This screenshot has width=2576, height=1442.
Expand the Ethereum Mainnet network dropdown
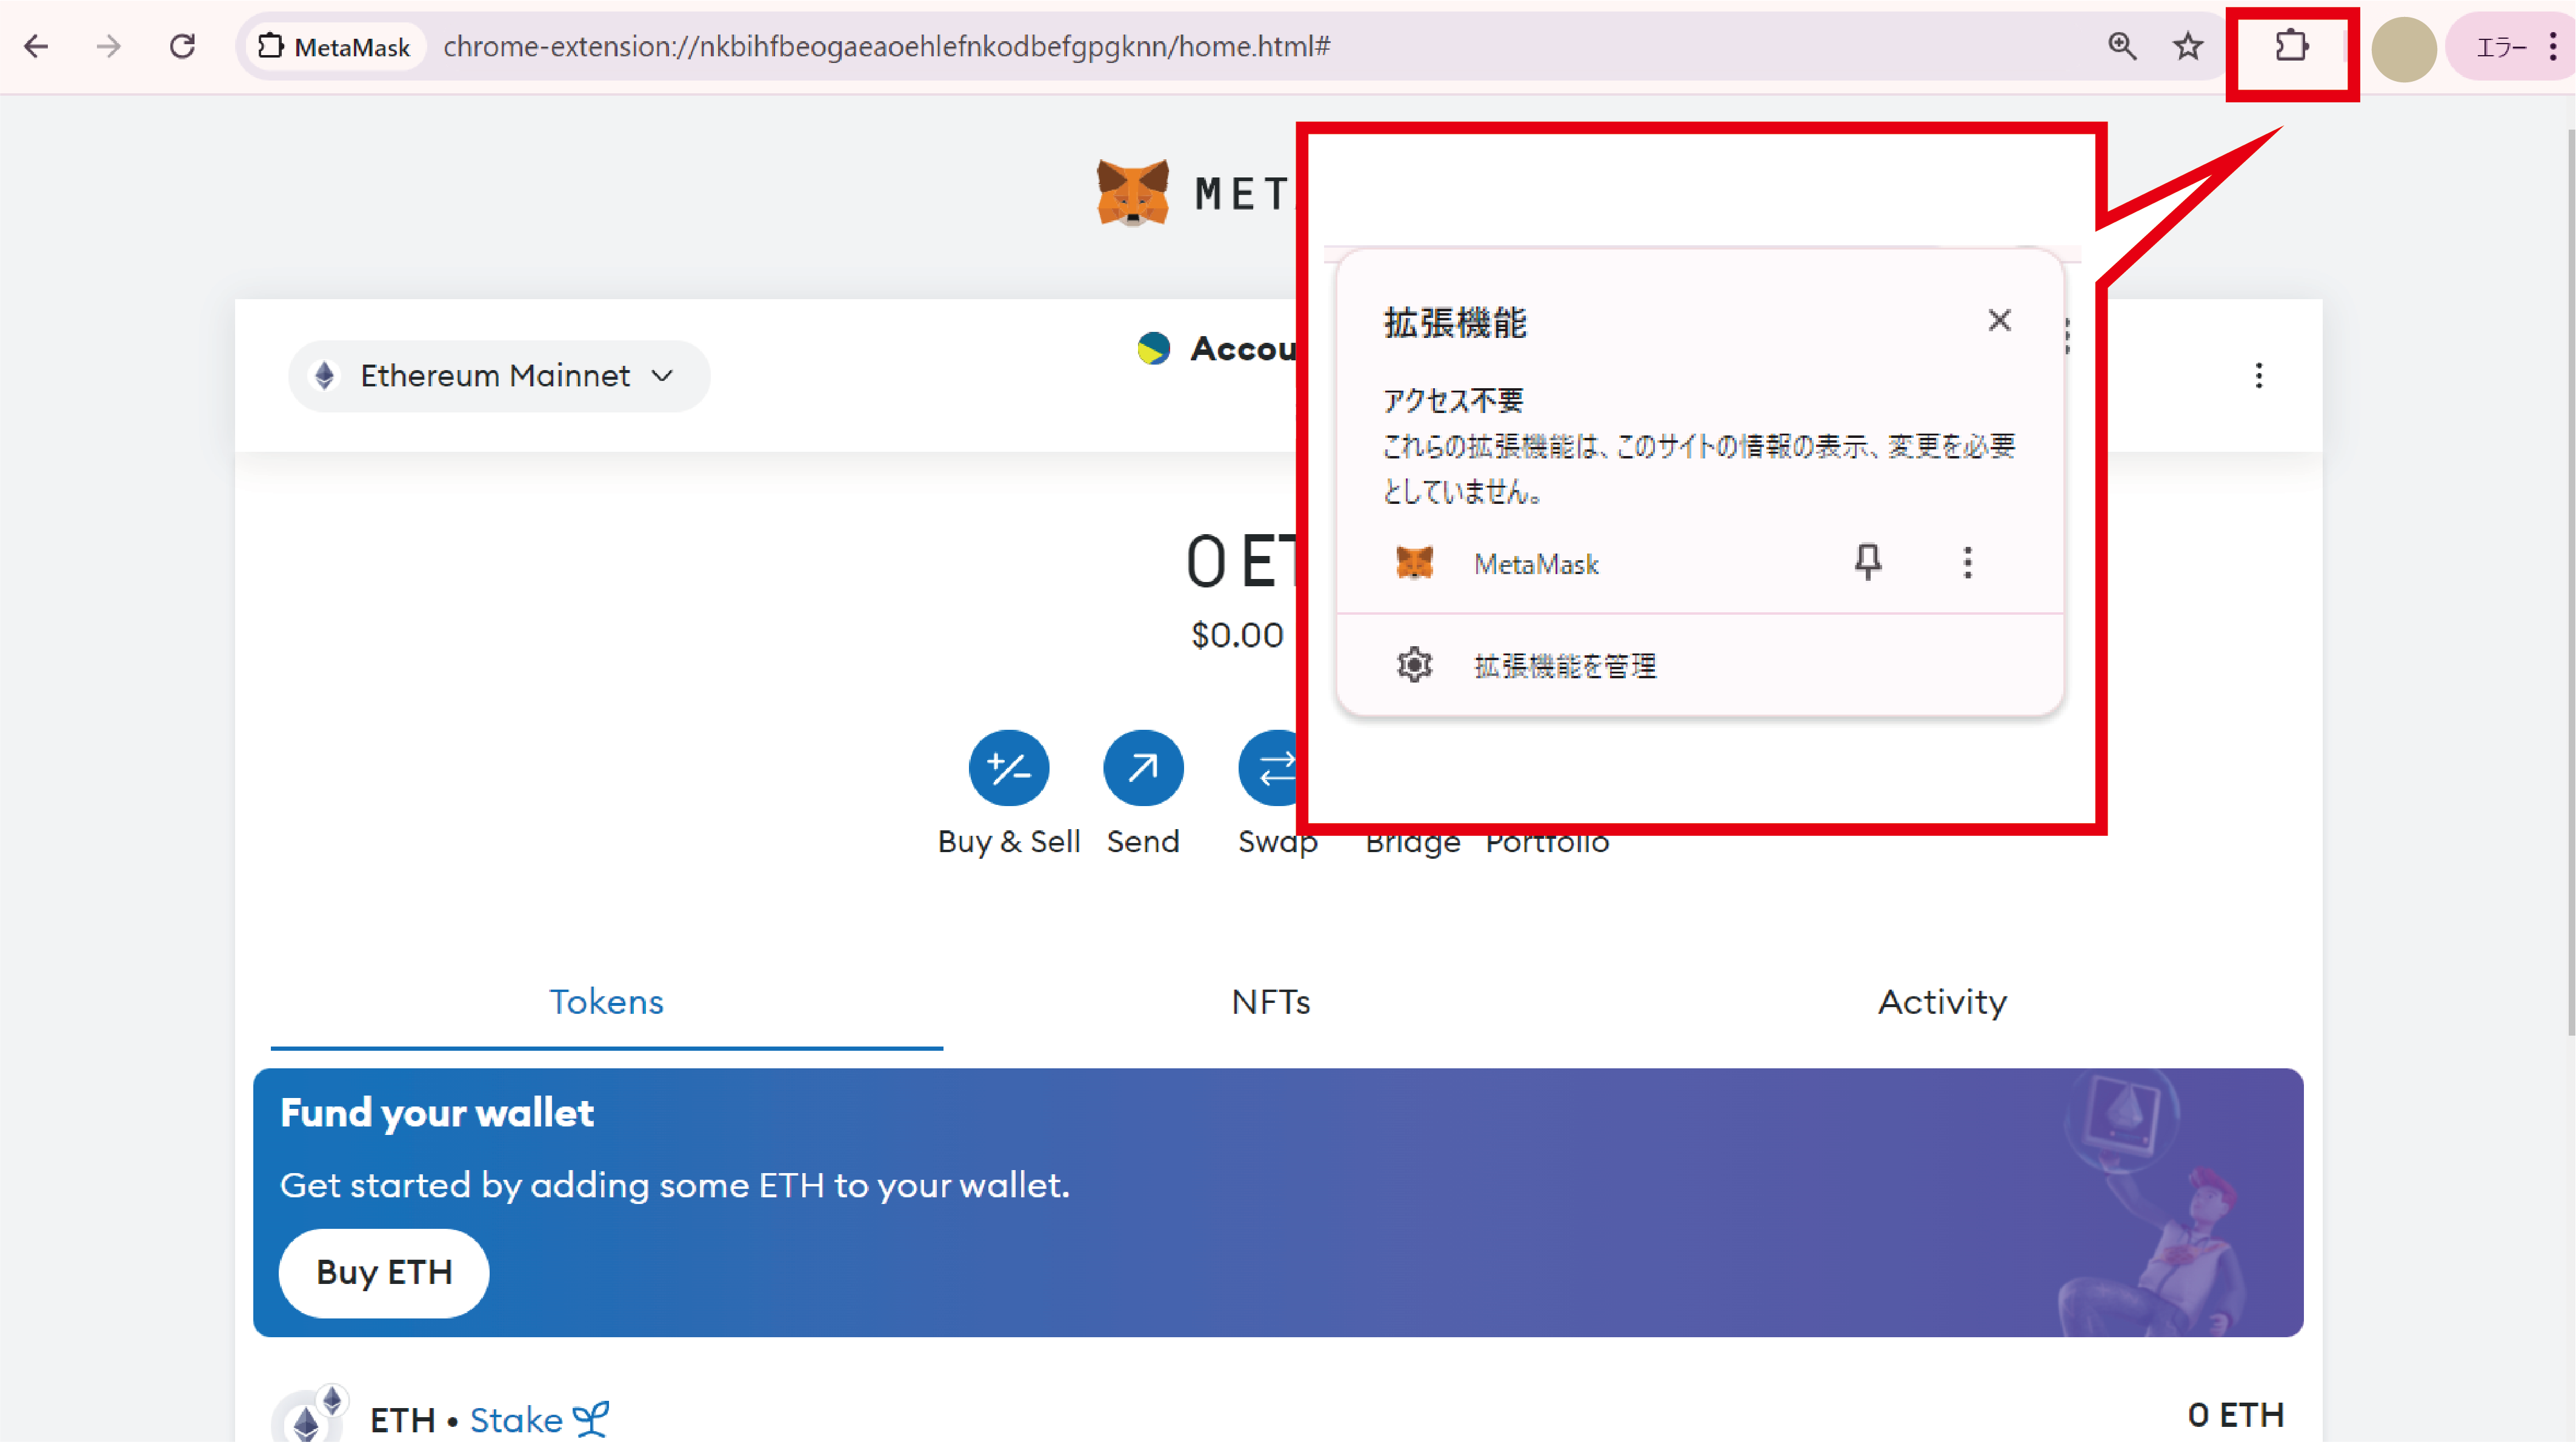coord(499,375)
